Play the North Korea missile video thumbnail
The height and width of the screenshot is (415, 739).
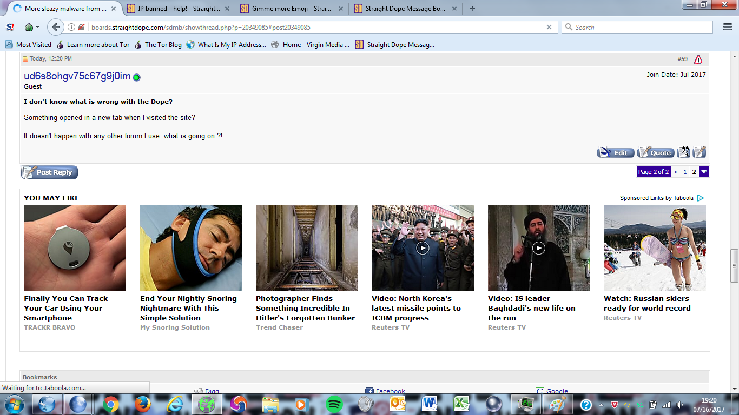422,248
